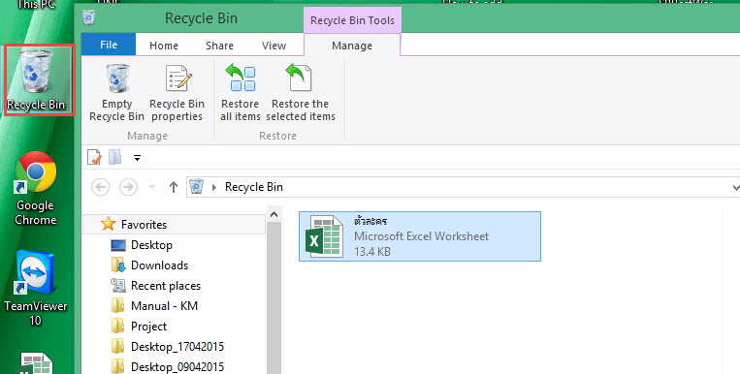This screenshot has height=374, width=740.
Task: Click the Recent places icon
Action: pos(118,285)
